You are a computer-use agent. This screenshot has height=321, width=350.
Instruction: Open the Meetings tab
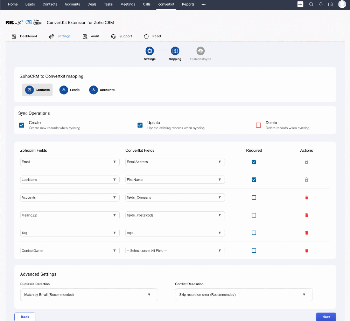pos(128,4)
